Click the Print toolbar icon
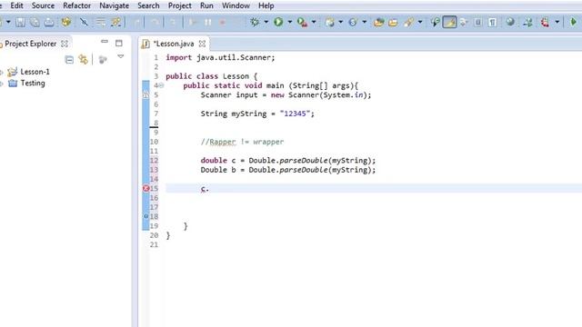 coord(49,22)
